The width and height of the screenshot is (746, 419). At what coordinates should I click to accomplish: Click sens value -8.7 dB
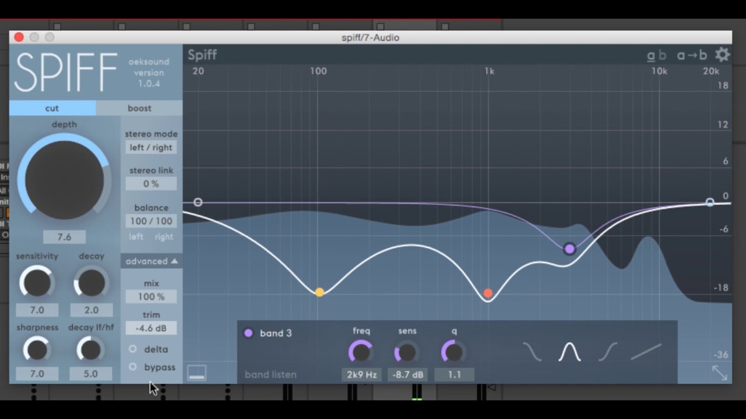(407, 375)
